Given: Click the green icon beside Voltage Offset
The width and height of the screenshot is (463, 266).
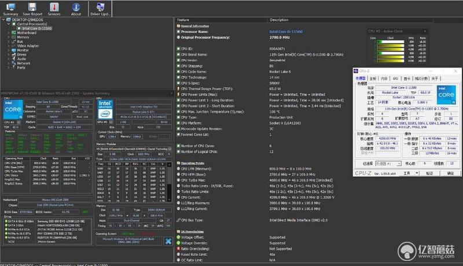Looking at the screenshot, I should pos(178,237).
